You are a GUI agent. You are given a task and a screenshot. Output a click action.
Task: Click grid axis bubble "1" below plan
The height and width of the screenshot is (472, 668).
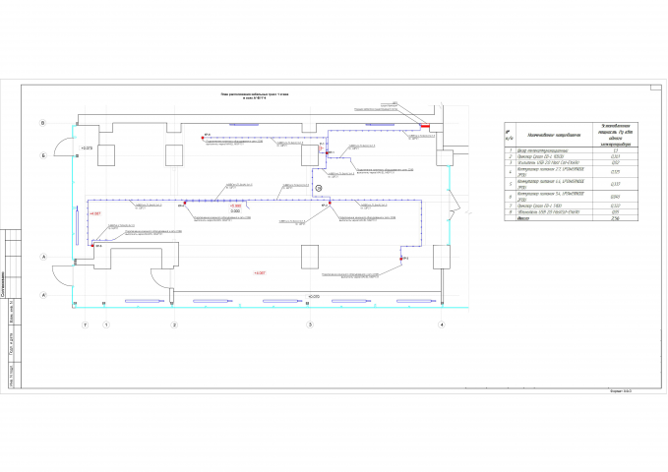click(106, 324)
